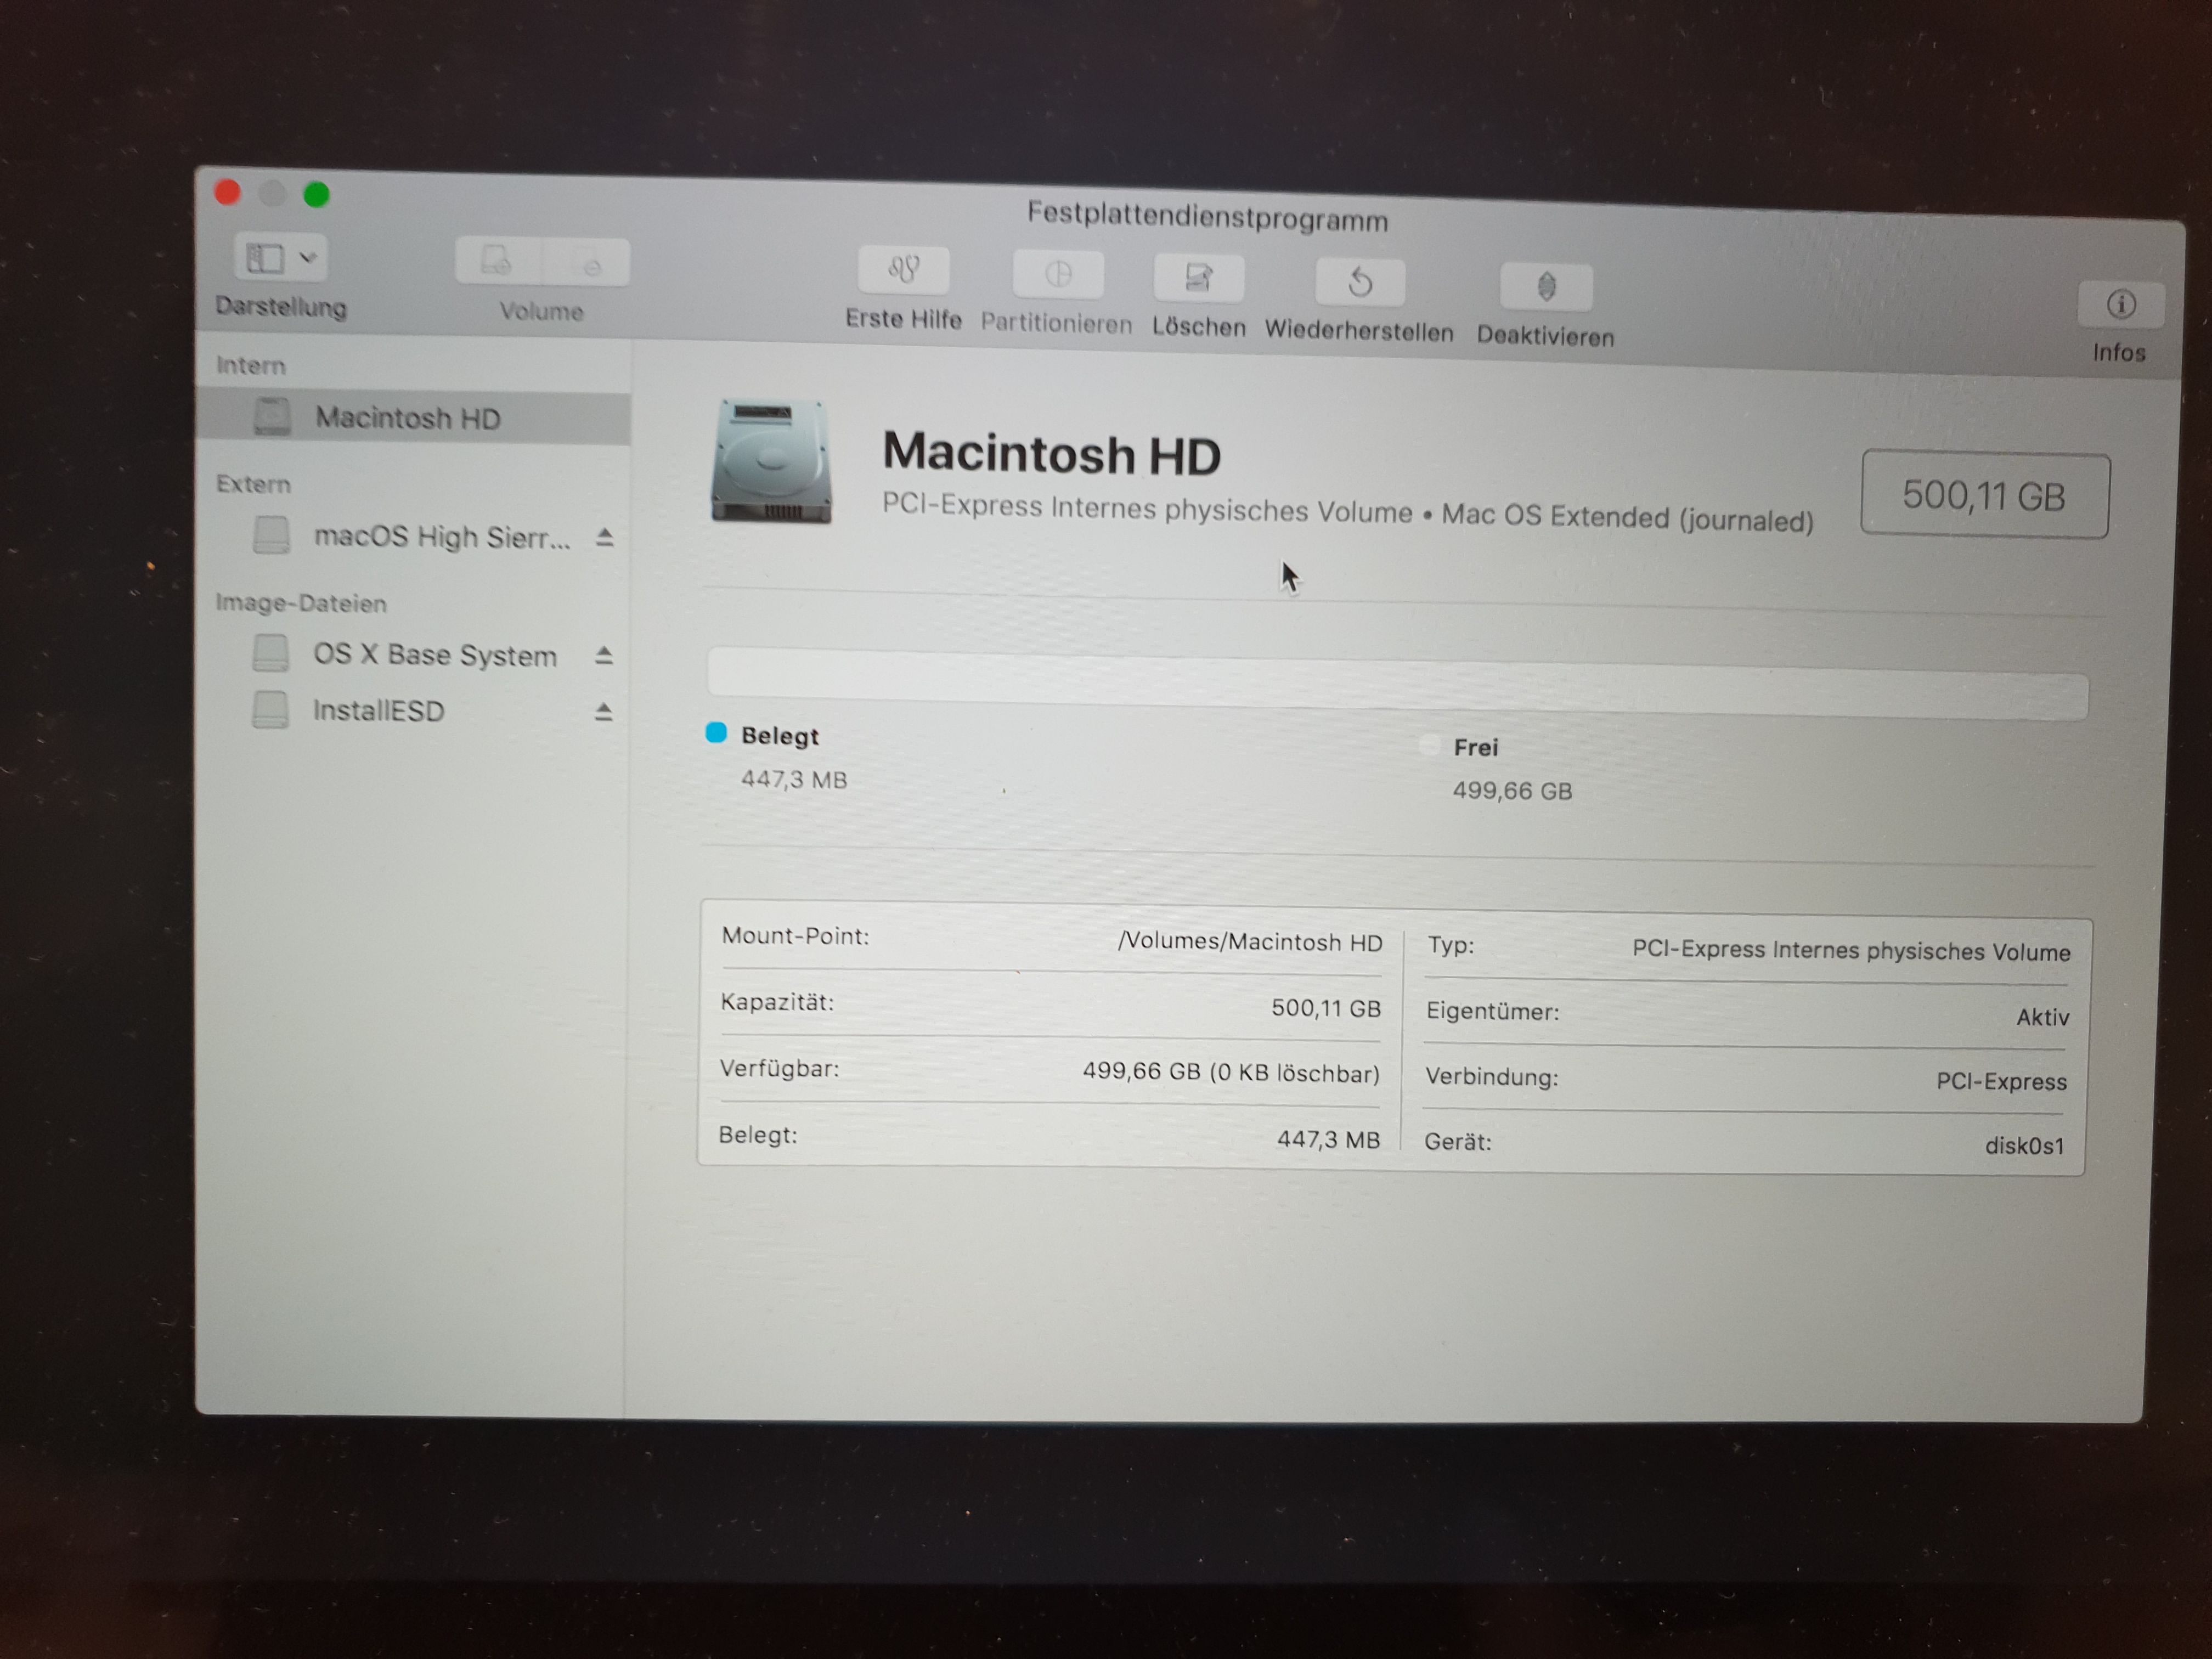Click the large Macintosh HD drive image
Screen dimensions: 2212x1659
coord(771,462)
